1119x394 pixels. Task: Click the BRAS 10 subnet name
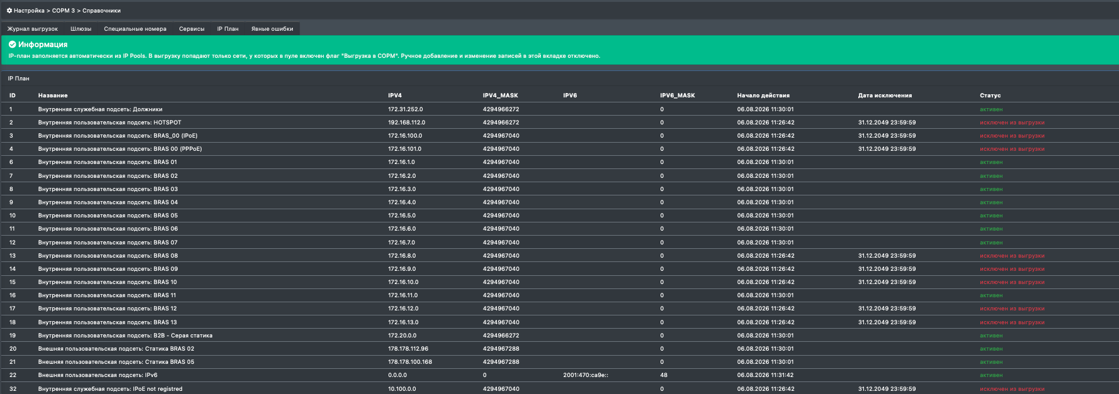[x=108, y=282]
